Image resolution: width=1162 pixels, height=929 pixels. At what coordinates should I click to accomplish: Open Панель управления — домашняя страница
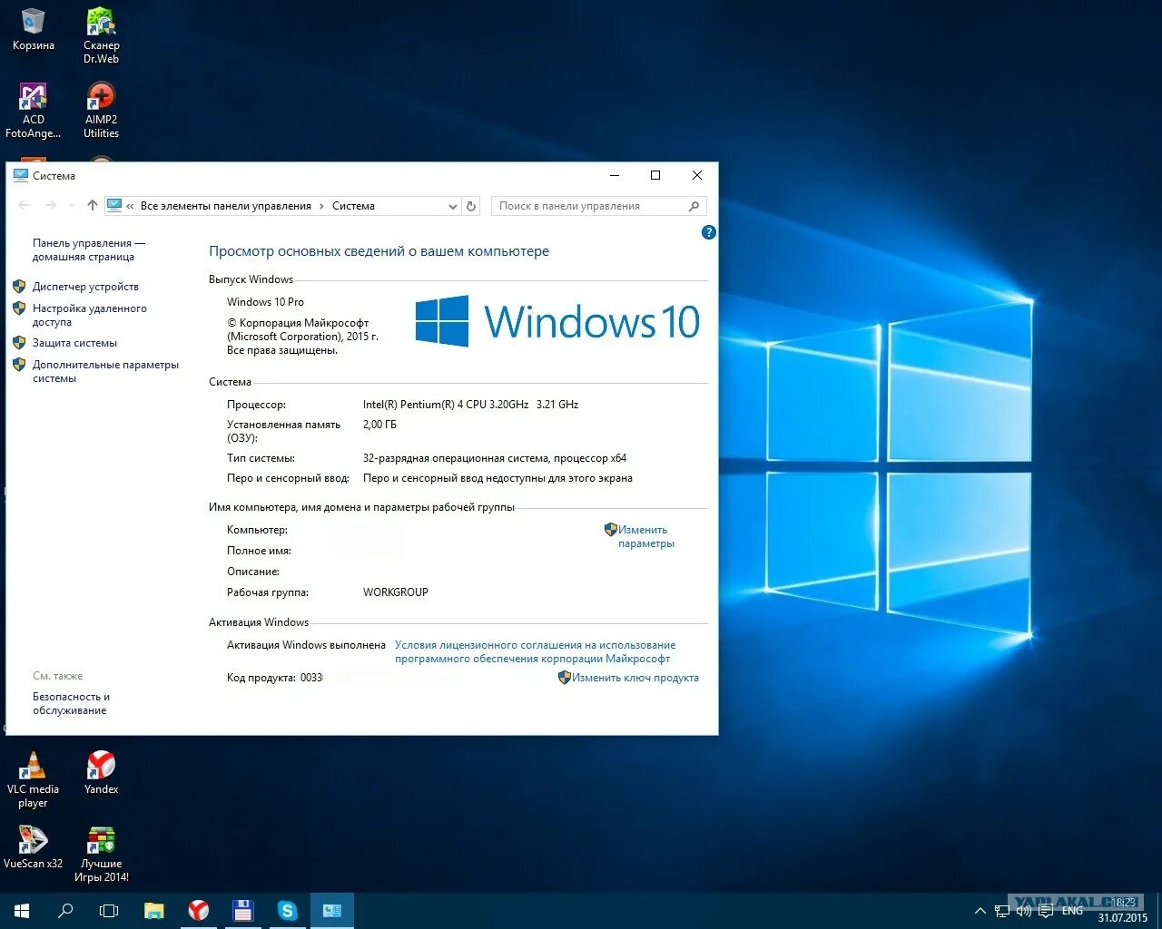pos(89,249)
